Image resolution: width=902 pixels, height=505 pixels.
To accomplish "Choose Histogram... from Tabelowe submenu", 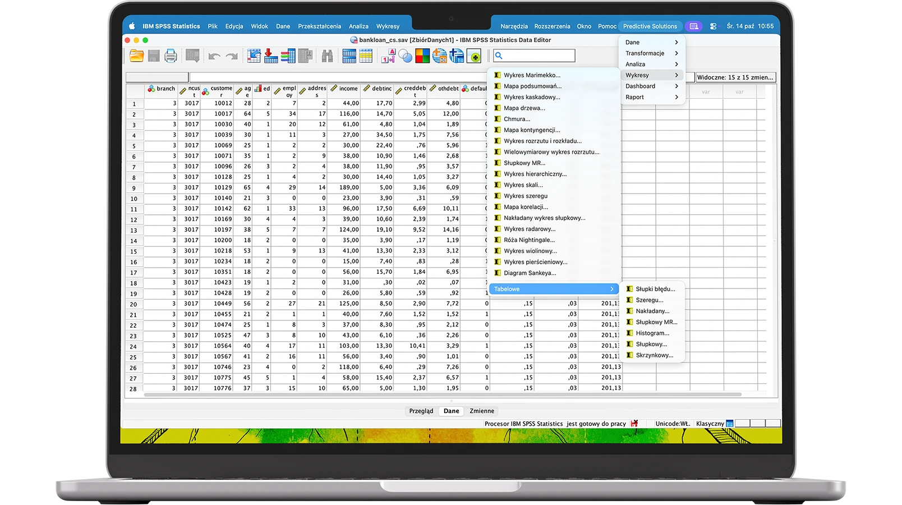I will (652, 333).
